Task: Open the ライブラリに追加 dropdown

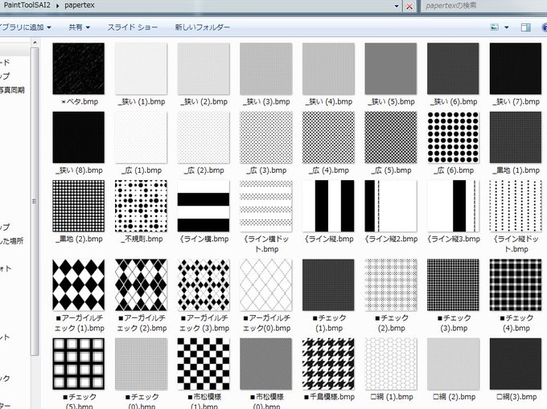Action: click(25, 27)
